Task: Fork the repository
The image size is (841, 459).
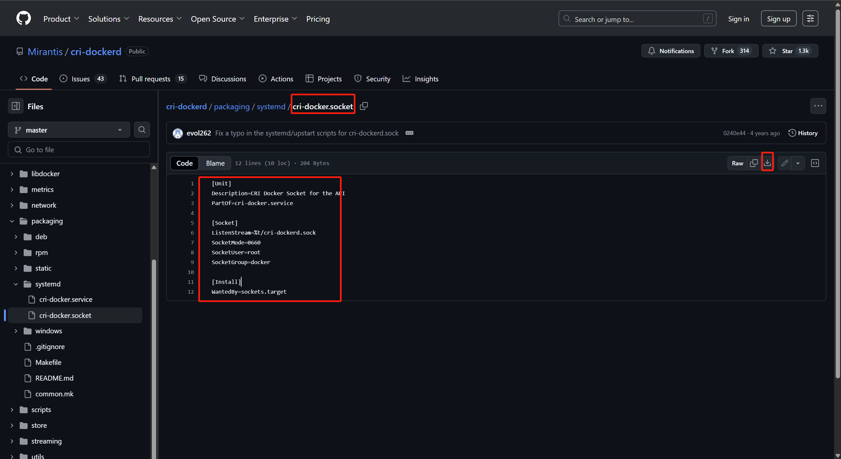Action: (x=731, y=51)
